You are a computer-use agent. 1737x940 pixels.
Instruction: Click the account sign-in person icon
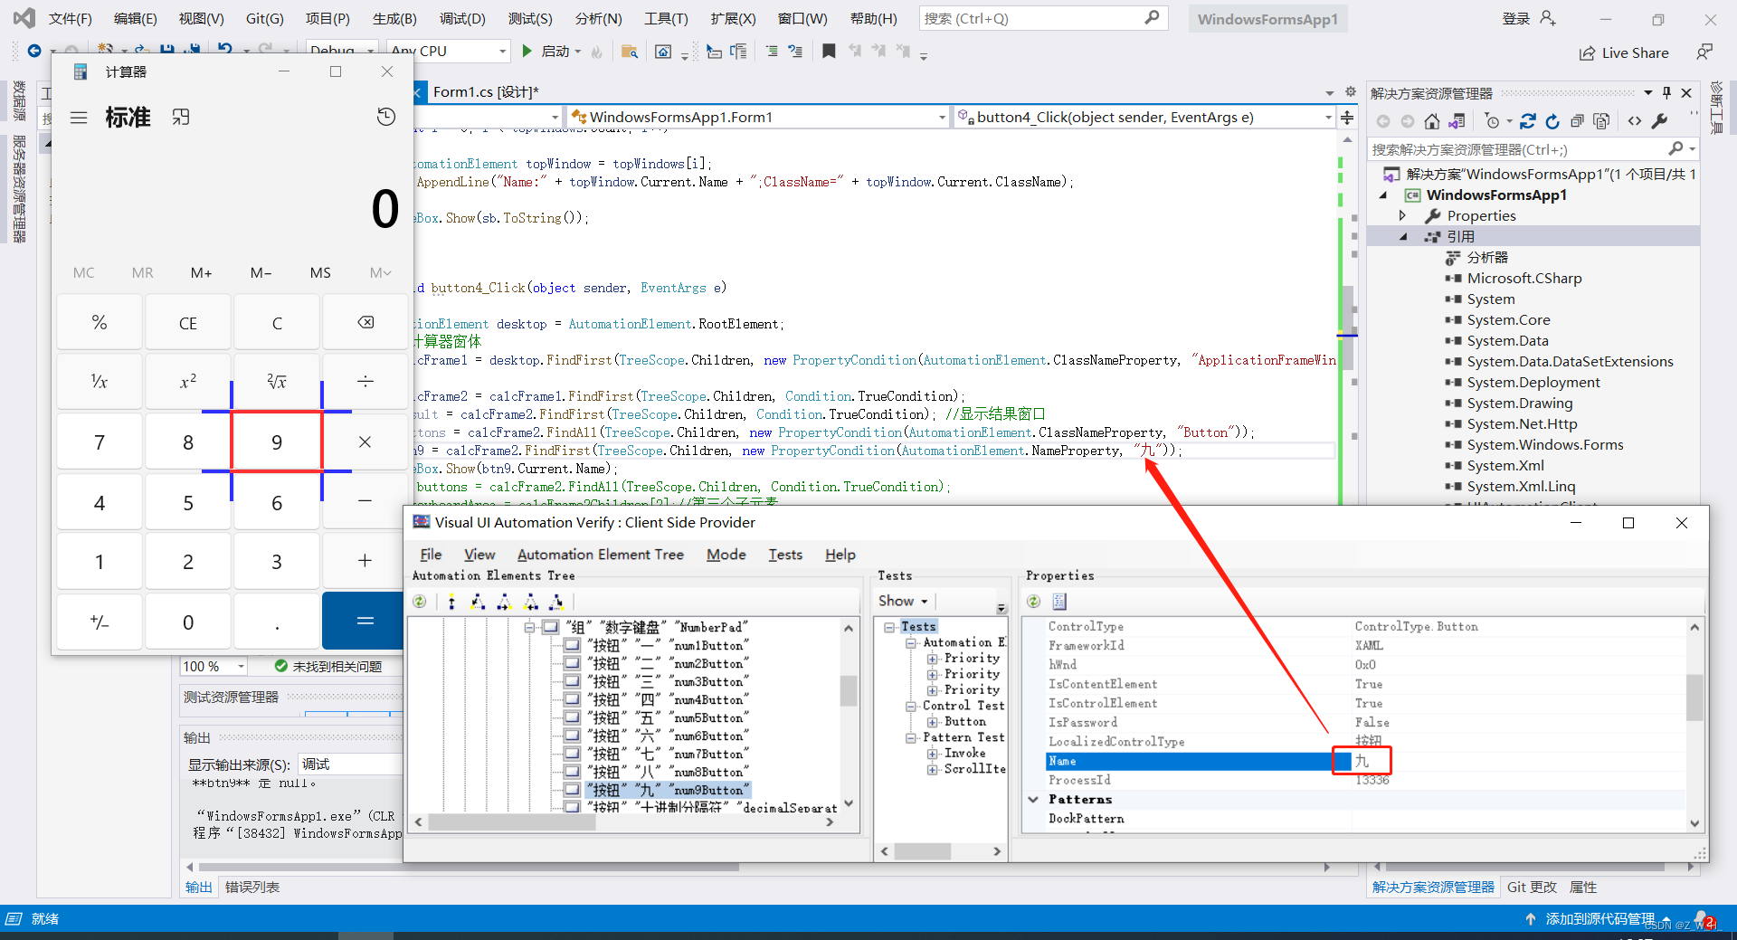point(1547,18)
